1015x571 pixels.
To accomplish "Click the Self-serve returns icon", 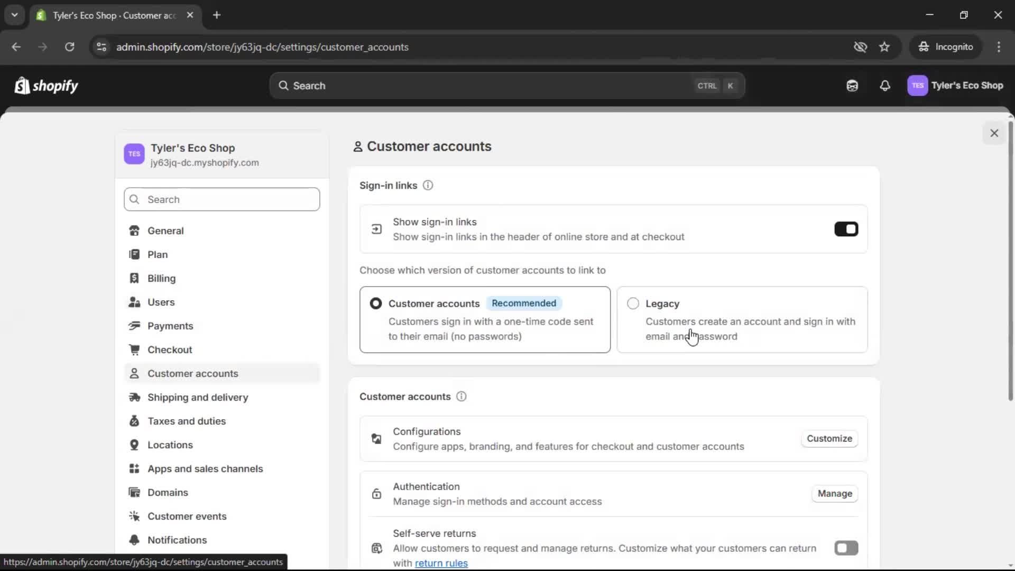I will click(376, 548).
